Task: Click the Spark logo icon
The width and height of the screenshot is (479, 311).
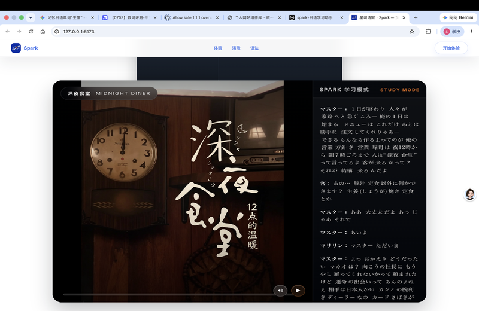Action: (16, 48)
